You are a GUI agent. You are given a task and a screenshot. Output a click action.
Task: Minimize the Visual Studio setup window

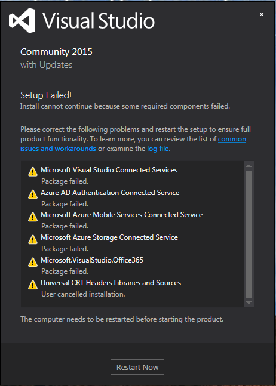point(246,16)
